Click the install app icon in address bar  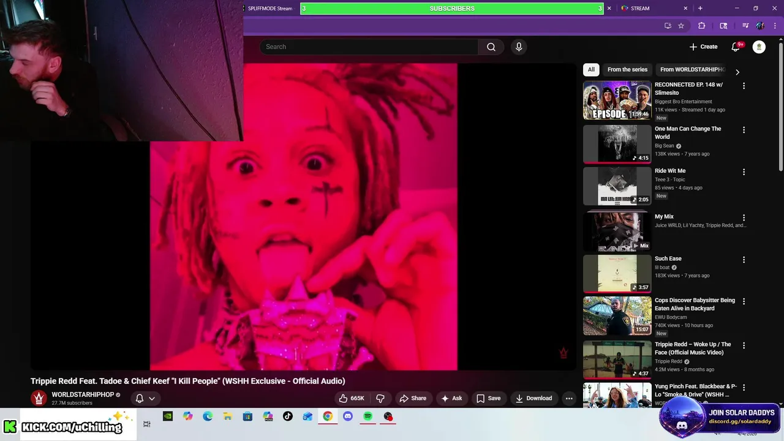[668, 26]
